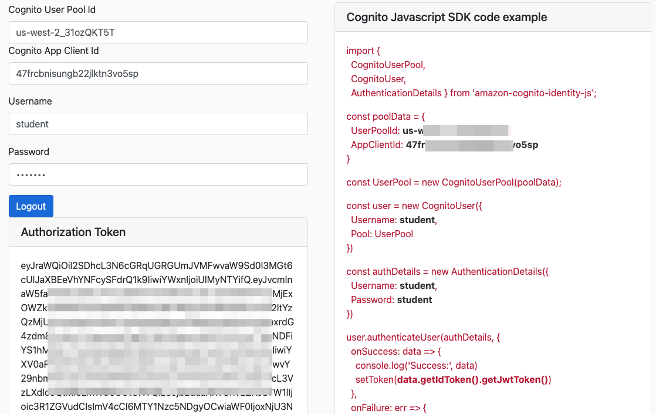
Task: Click the 'CognitoUserPool,' import line
Action: (388, 65)
